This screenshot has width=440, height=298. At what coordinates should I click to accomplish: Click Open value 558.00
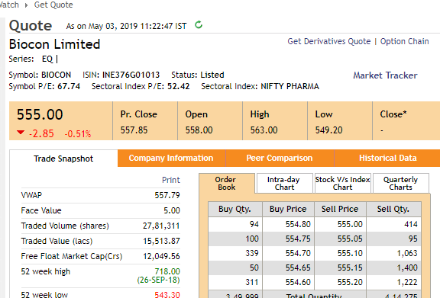(x=199, y=130)
